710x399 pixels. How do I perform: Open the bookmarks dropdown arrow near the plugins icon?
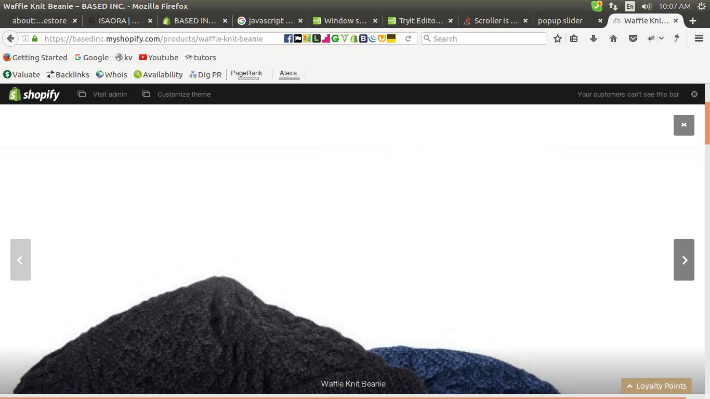click(662, 38)
